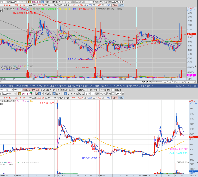Click the 'A' auto-fit icon below the top chart
Screen dimensions: 198x177
[195, 82]
